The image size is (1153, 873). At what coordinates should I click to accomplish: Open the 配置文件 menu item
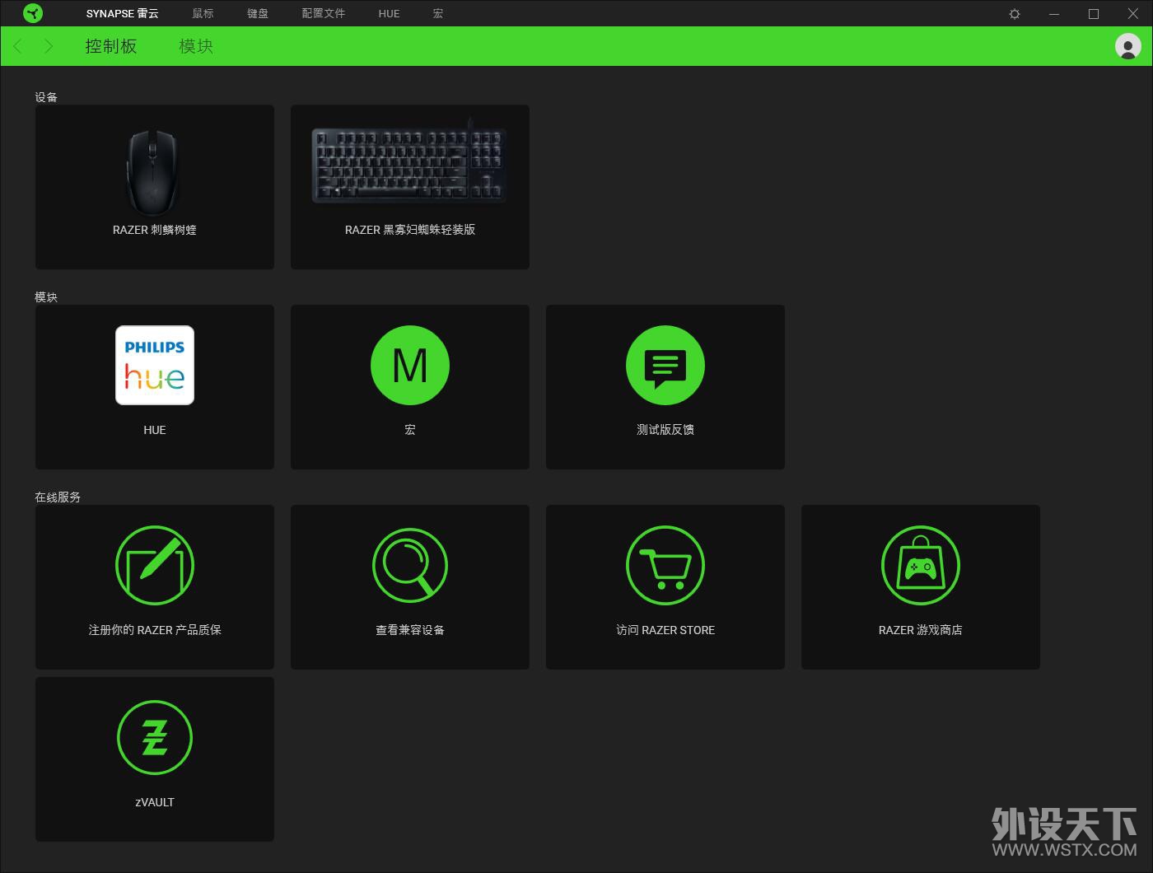coord(323,14)
